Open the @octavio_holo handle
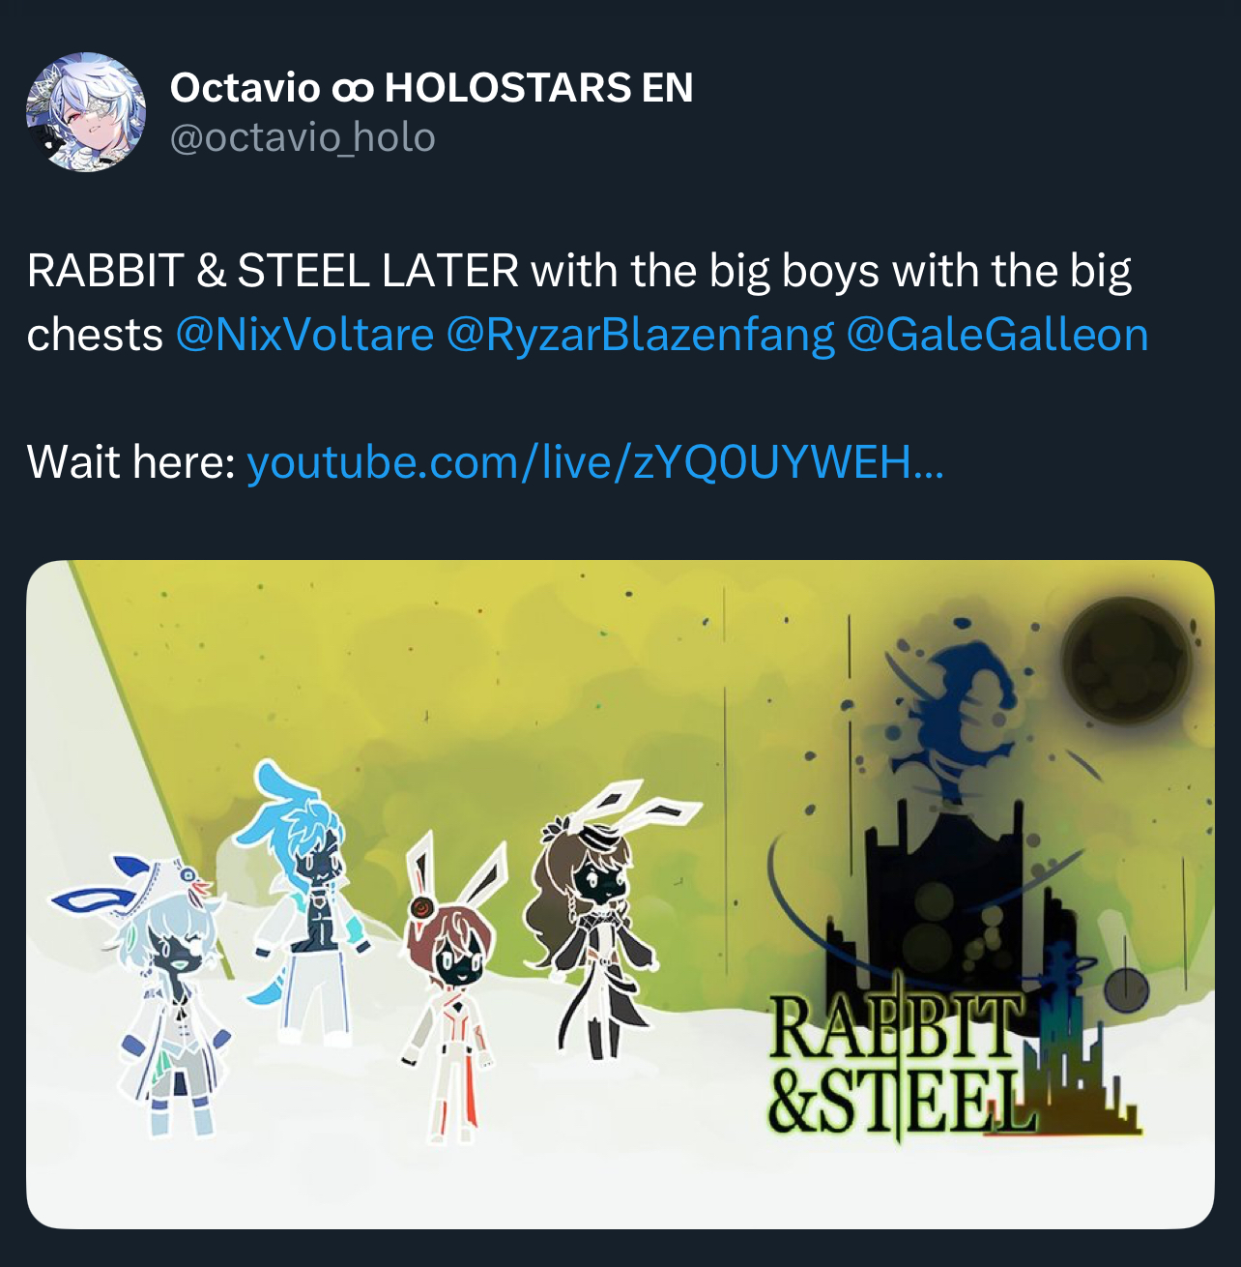1241x1267 pixels. pyautogui.click(x=303, y=138)
